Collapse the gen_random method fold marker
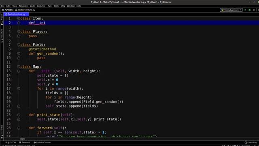Screen dimensions: 259x146 tap(19, 54)
